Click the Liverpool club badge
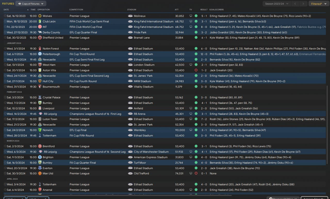This screenshot has width=330, height=199. click(x=40, y=108)
